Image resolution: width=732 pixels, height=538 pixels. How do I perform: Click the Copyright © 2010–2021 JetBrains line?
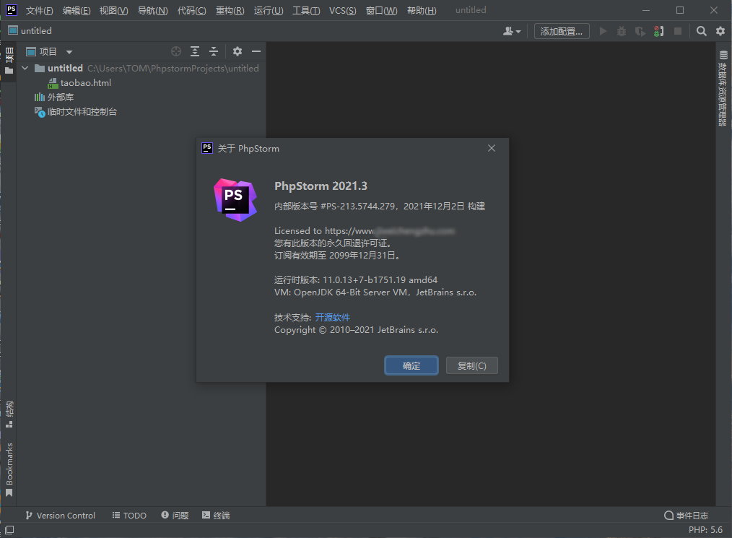pos(356,330)
